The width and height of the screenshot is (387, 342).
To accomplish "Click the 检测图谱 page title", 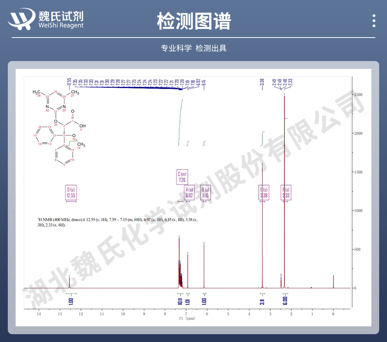I will pos(193,21).
